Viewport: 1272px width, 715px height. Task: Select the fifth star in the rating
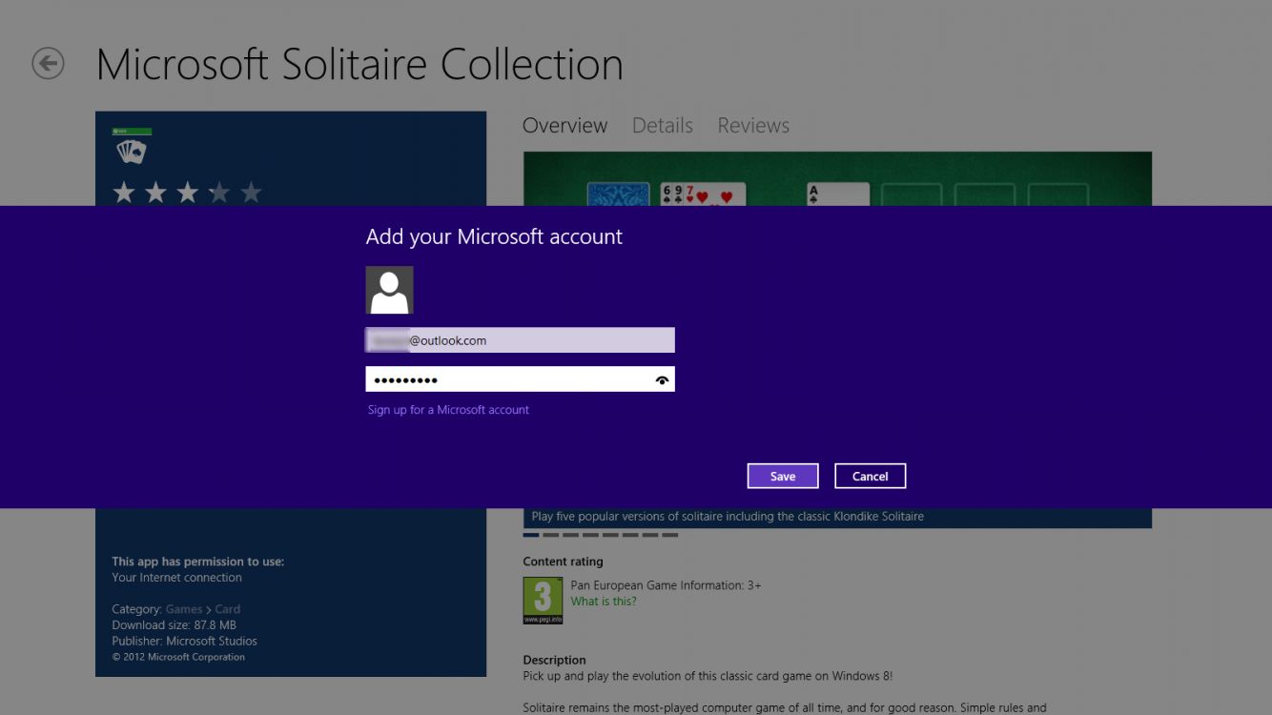tap(251, 192)
